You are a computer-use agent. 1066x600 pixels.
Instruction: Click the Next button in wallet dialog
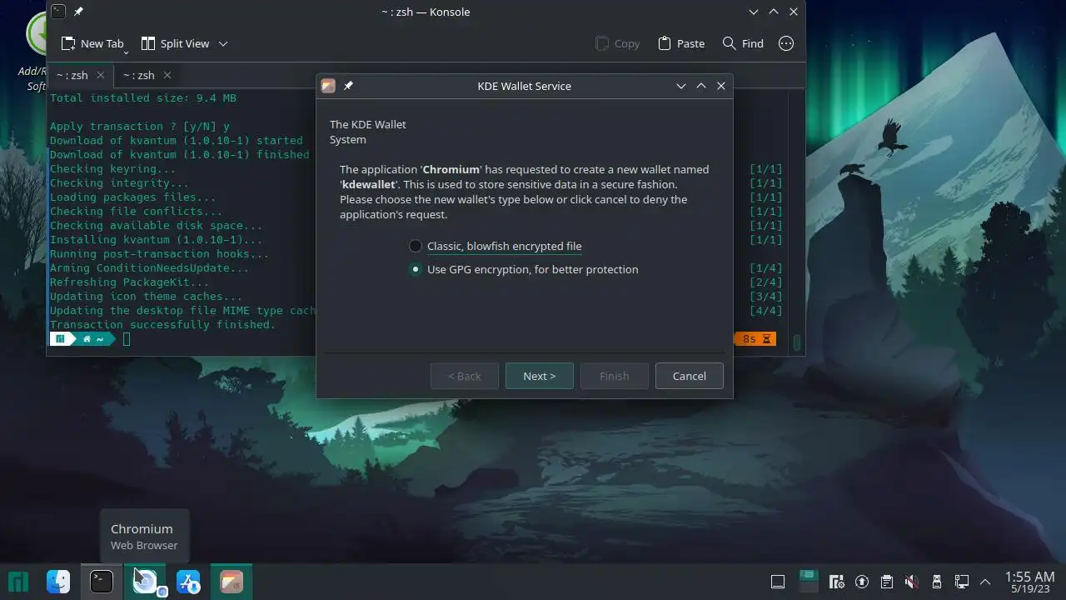coord(540,376)
